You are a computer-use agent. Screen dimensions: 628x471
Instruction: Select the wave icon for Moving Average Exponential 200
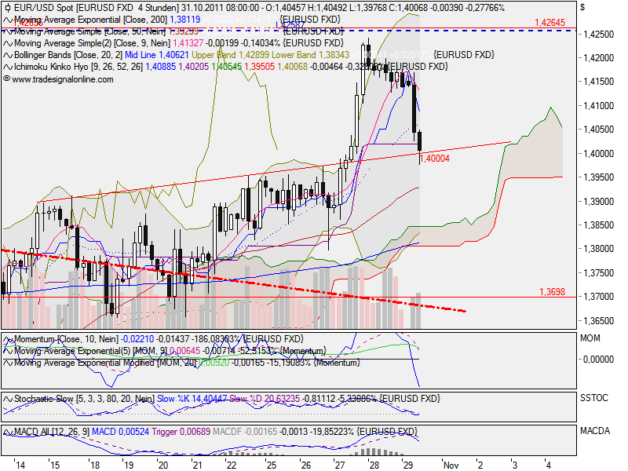[7, 20]
